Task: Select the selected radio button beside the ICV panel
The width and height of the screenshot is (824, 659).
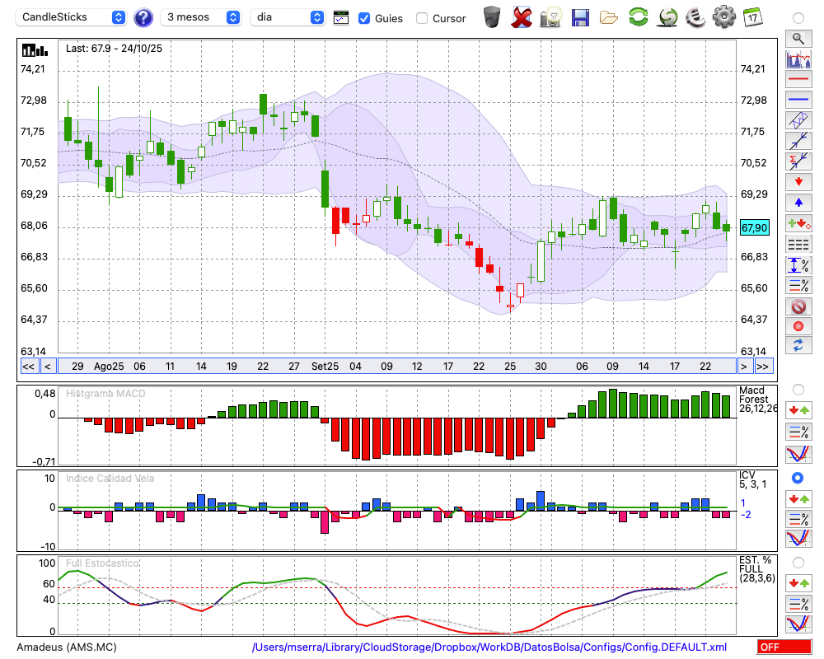Action: [x=798, y=478]
